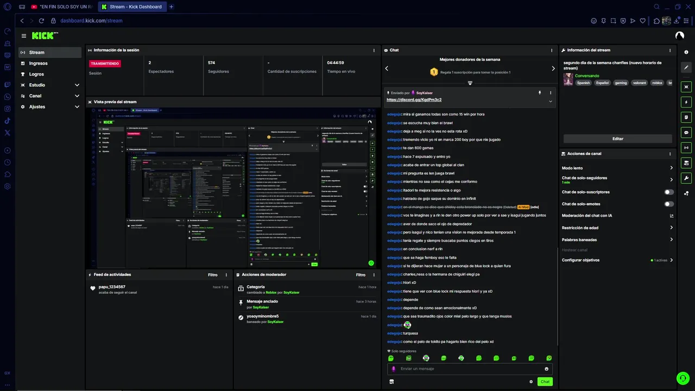Viewport: 695px width, 391px height.
Task: Toggle Chat de solo-suscriptores switch
Action: (x=669, y=192)
